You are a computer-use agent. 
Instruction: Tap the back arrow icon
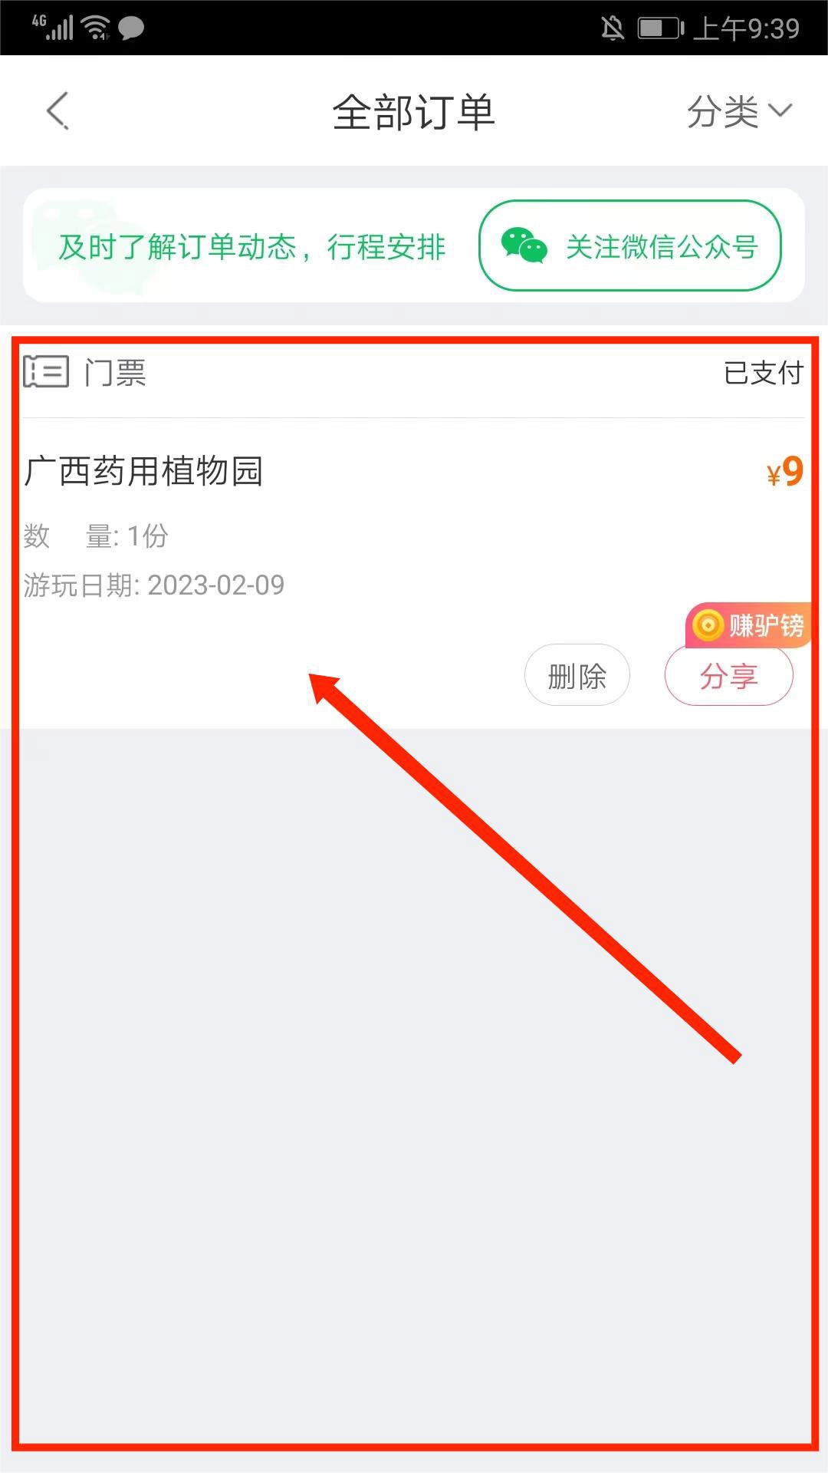click(58, 111)
